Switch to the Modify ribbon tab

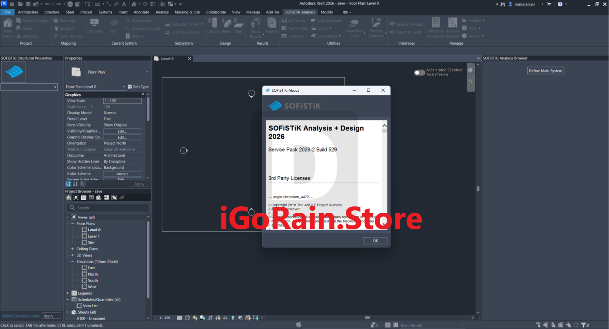pyautogui.click(x=327, y=12)
